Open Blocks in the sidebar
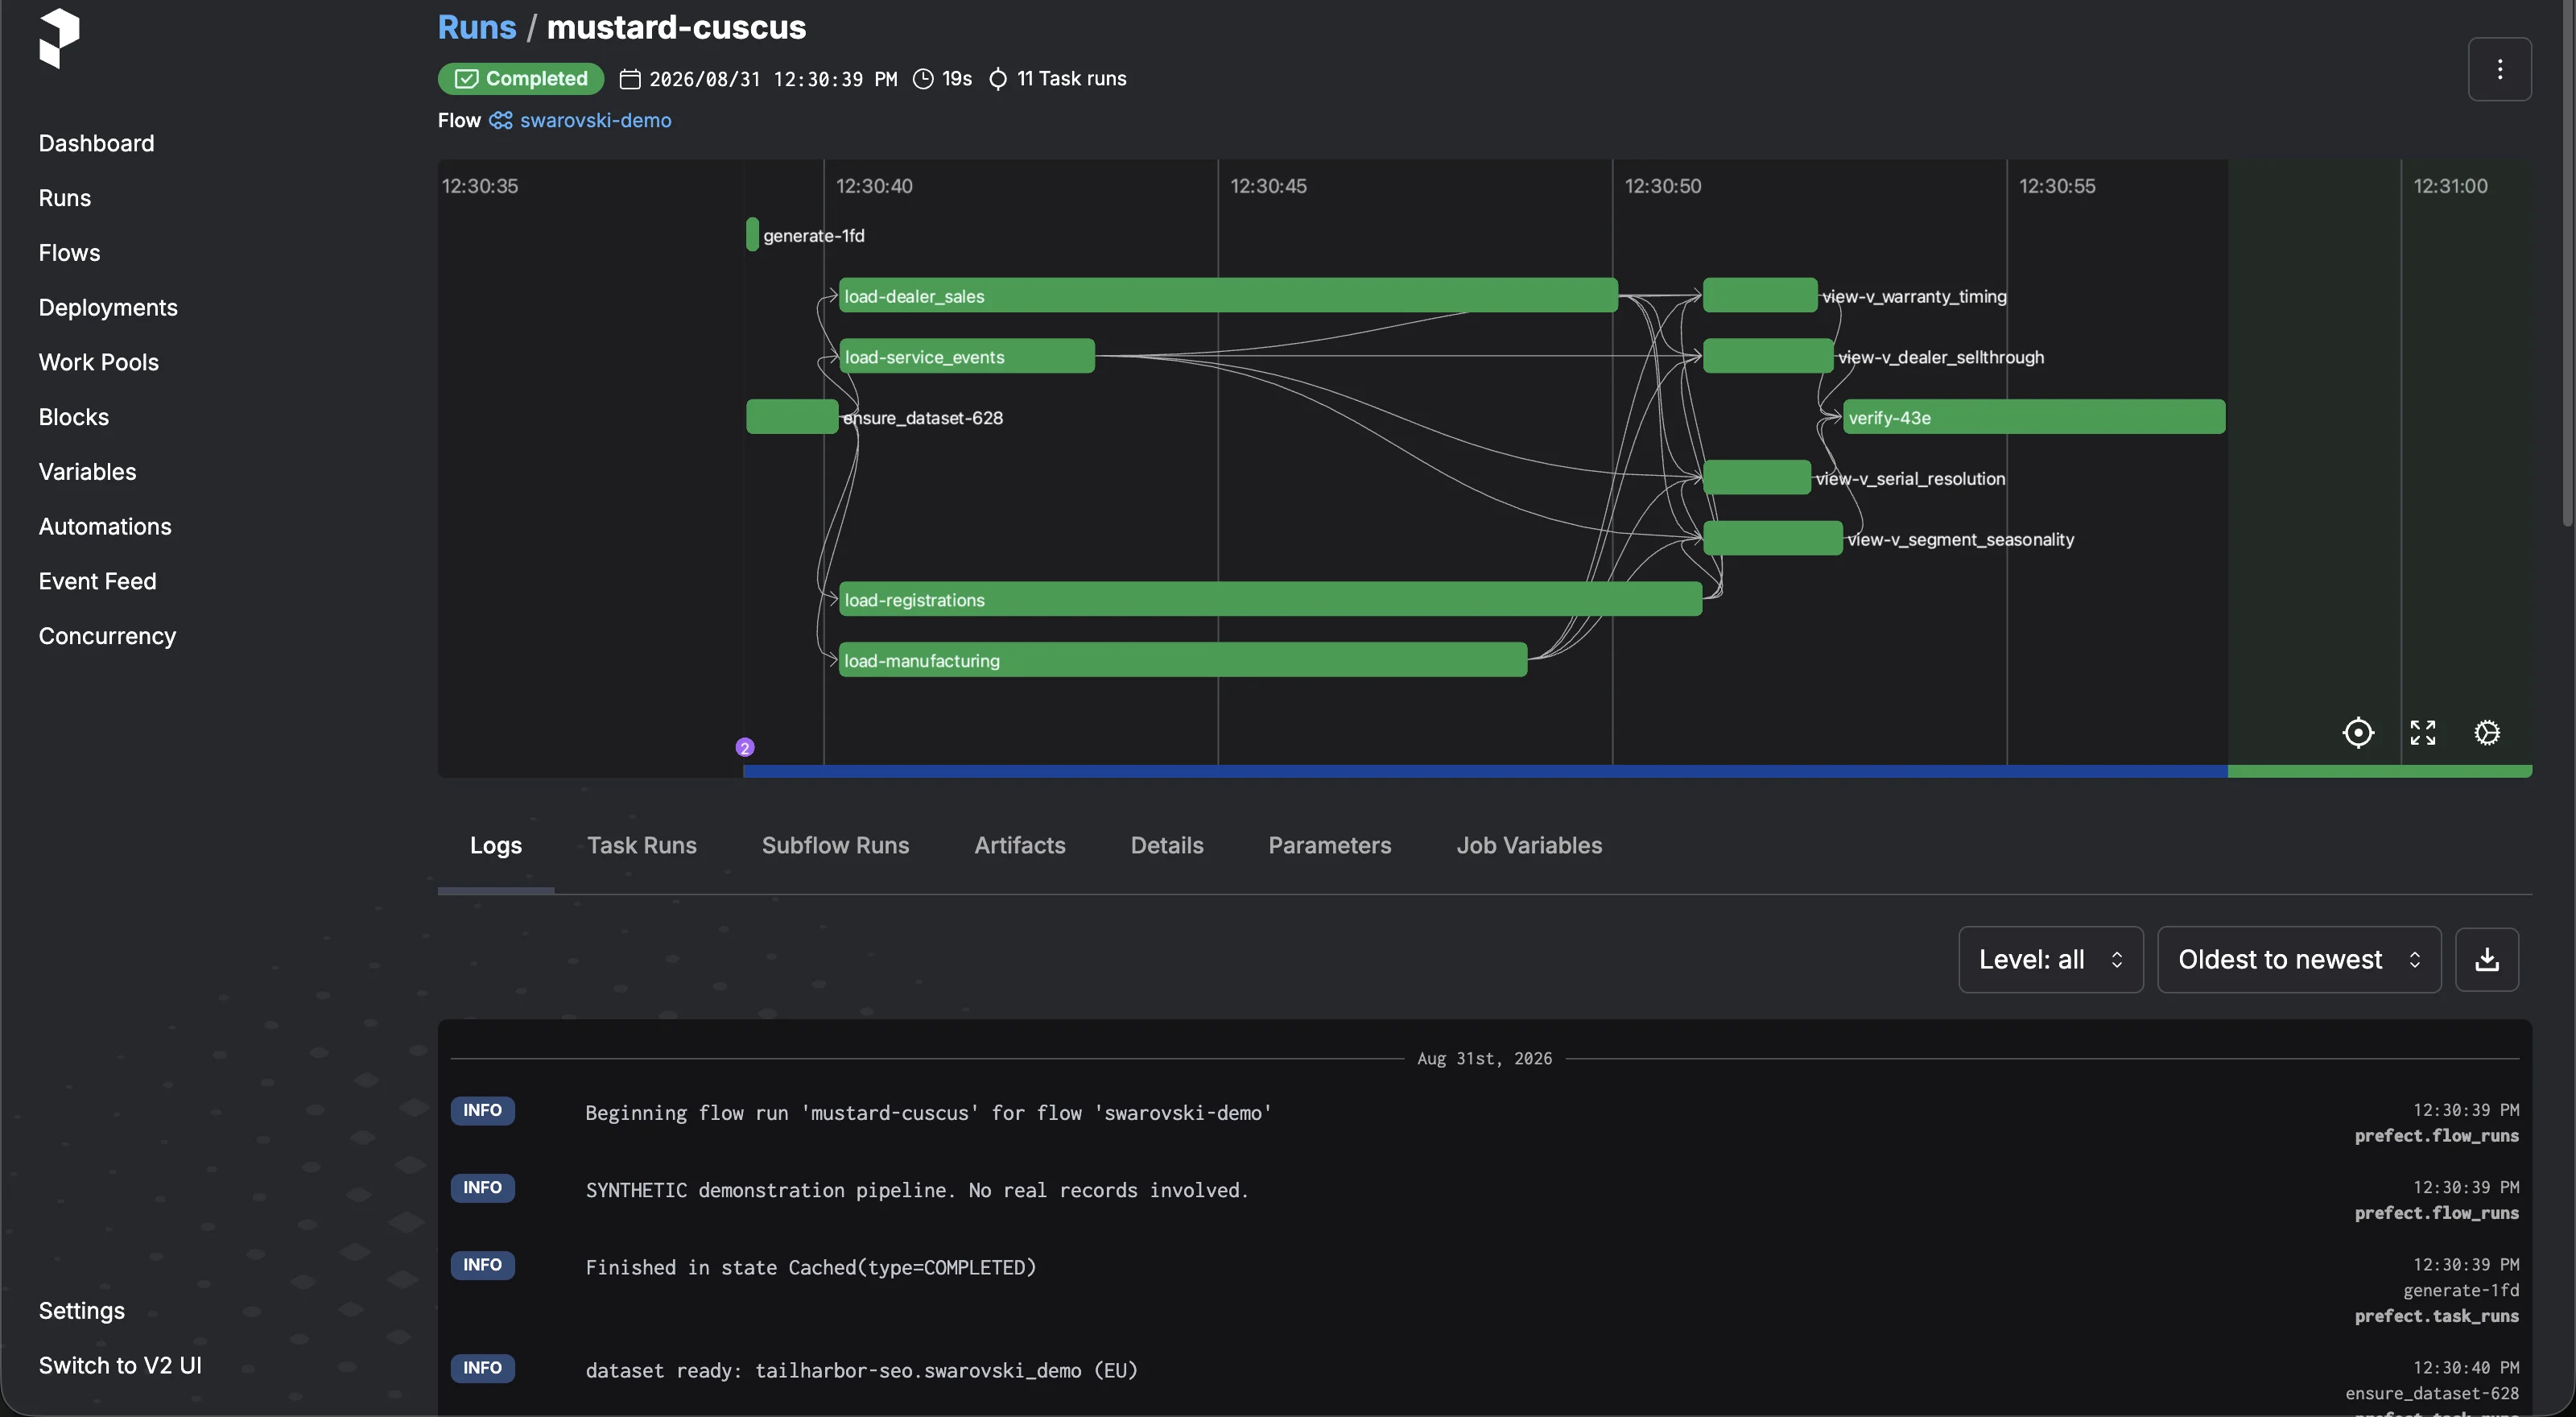 click(x=73, y=417)
